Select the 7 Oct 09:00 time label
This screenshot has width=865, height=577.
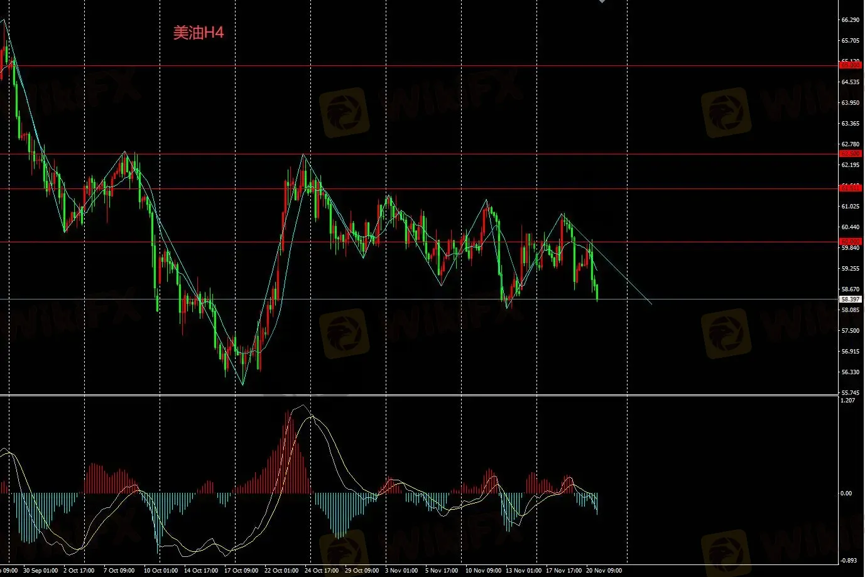pos(119,571)
